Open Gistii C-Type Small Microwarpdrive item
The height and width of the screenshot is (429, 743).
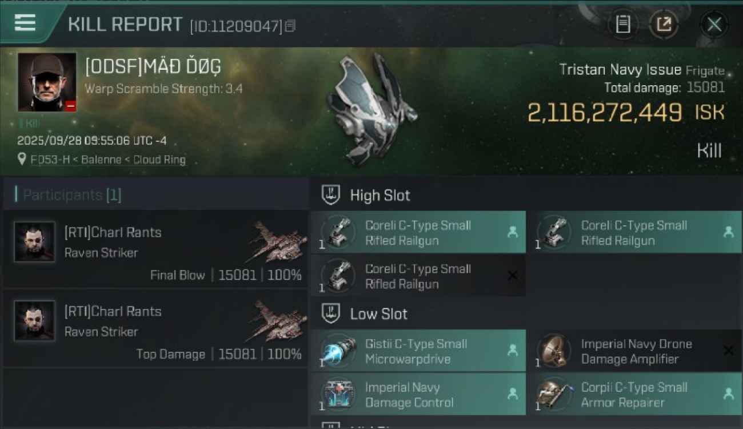(x=418, y=351)
